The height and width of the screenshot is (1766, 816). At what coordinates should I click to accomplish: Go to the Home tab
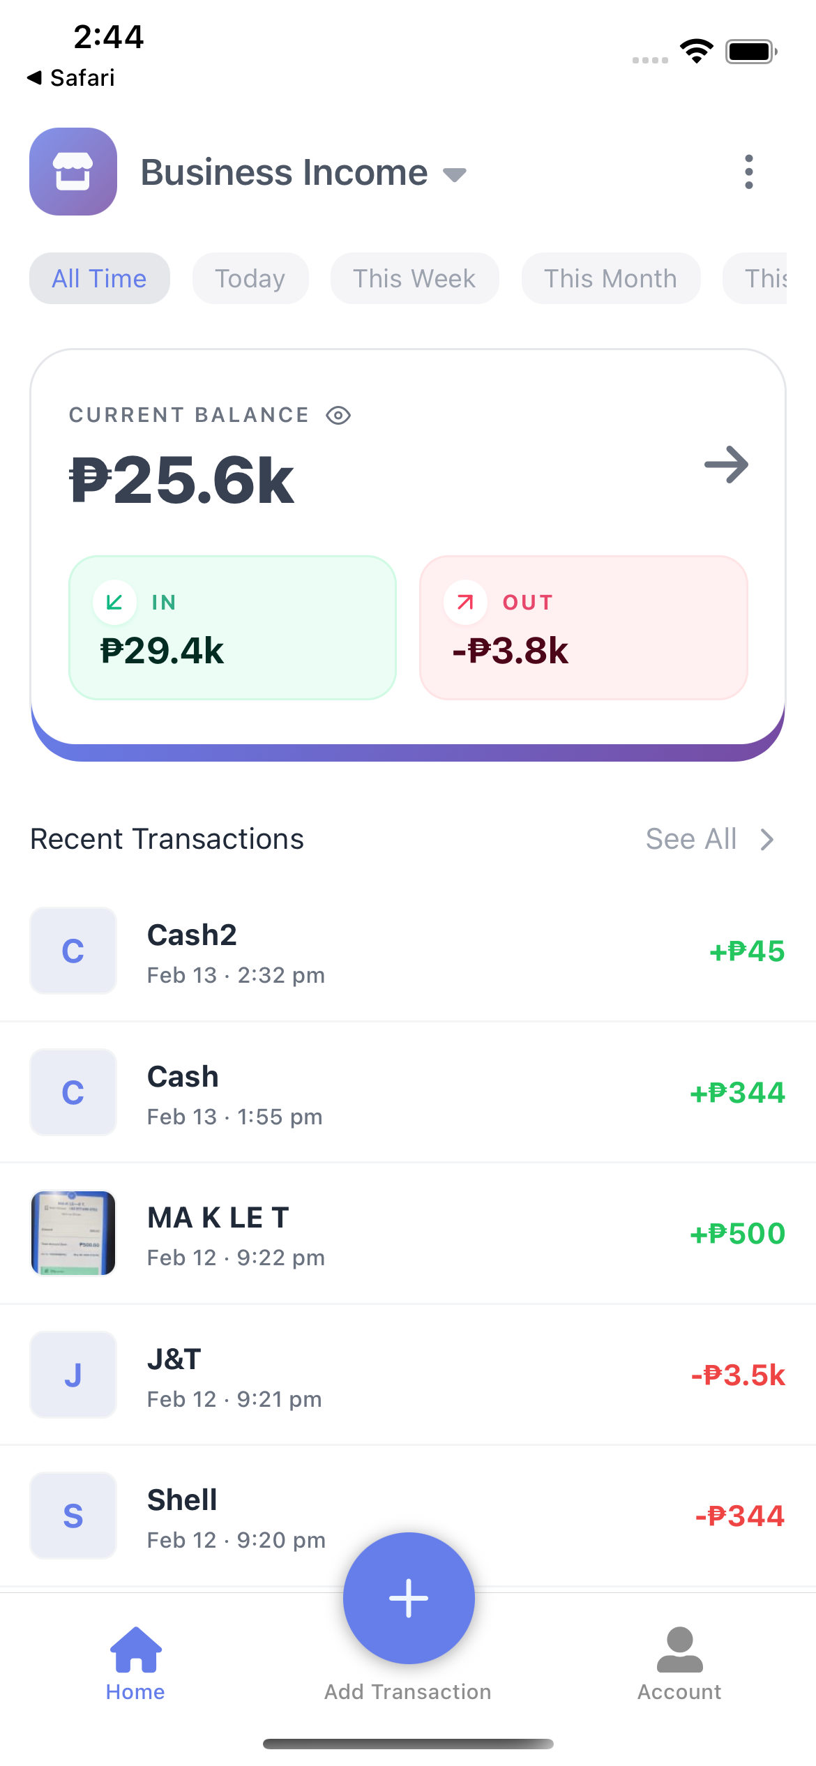pos(135,1663)
